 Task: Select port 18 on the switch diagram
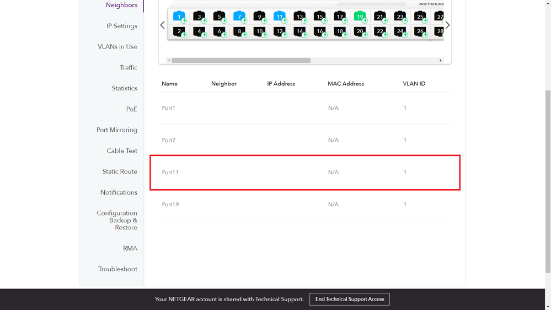340,31
